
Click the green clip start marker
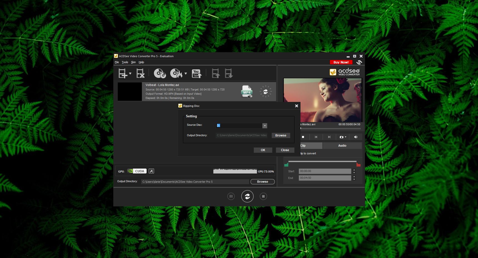tap(286, 165)
